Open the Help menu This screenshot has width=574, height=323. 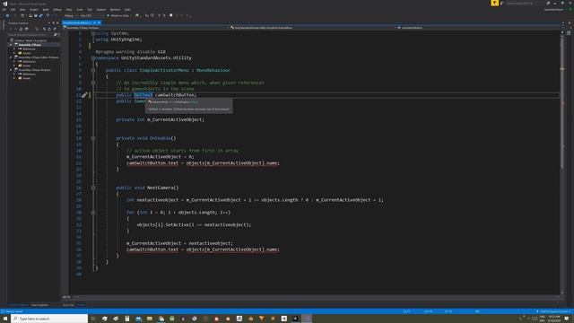pyautogui.click(x=127, y=10)
